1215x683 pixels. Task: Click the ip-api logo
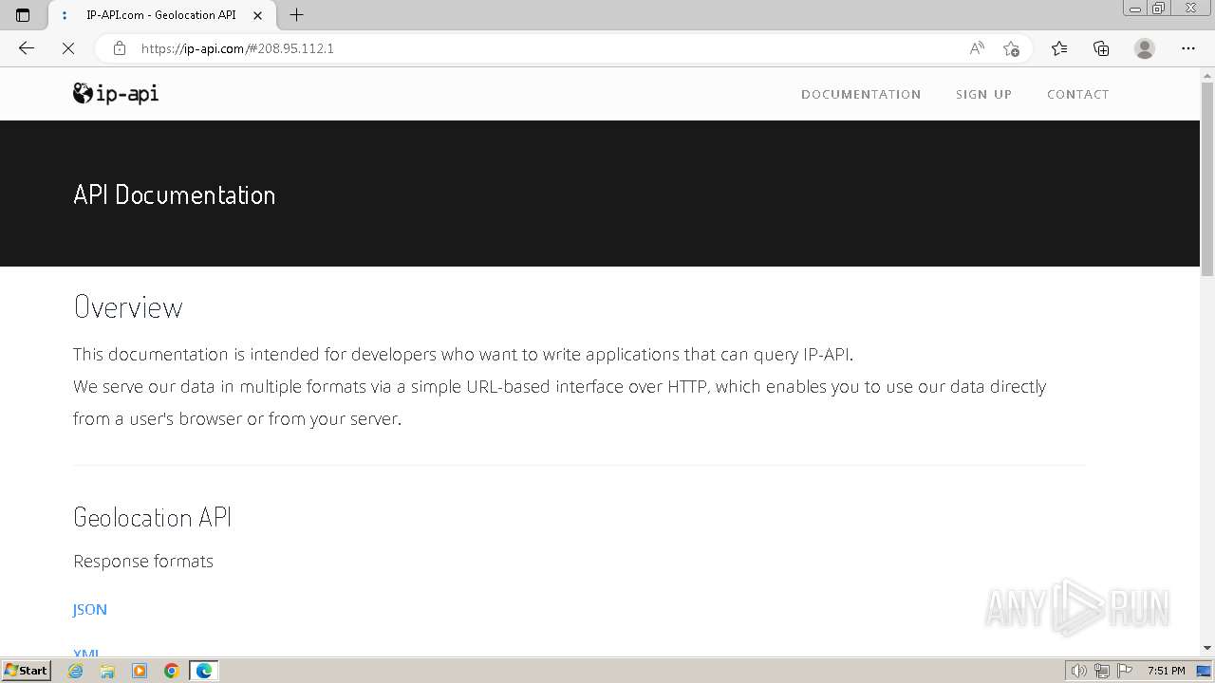(116, 93)
